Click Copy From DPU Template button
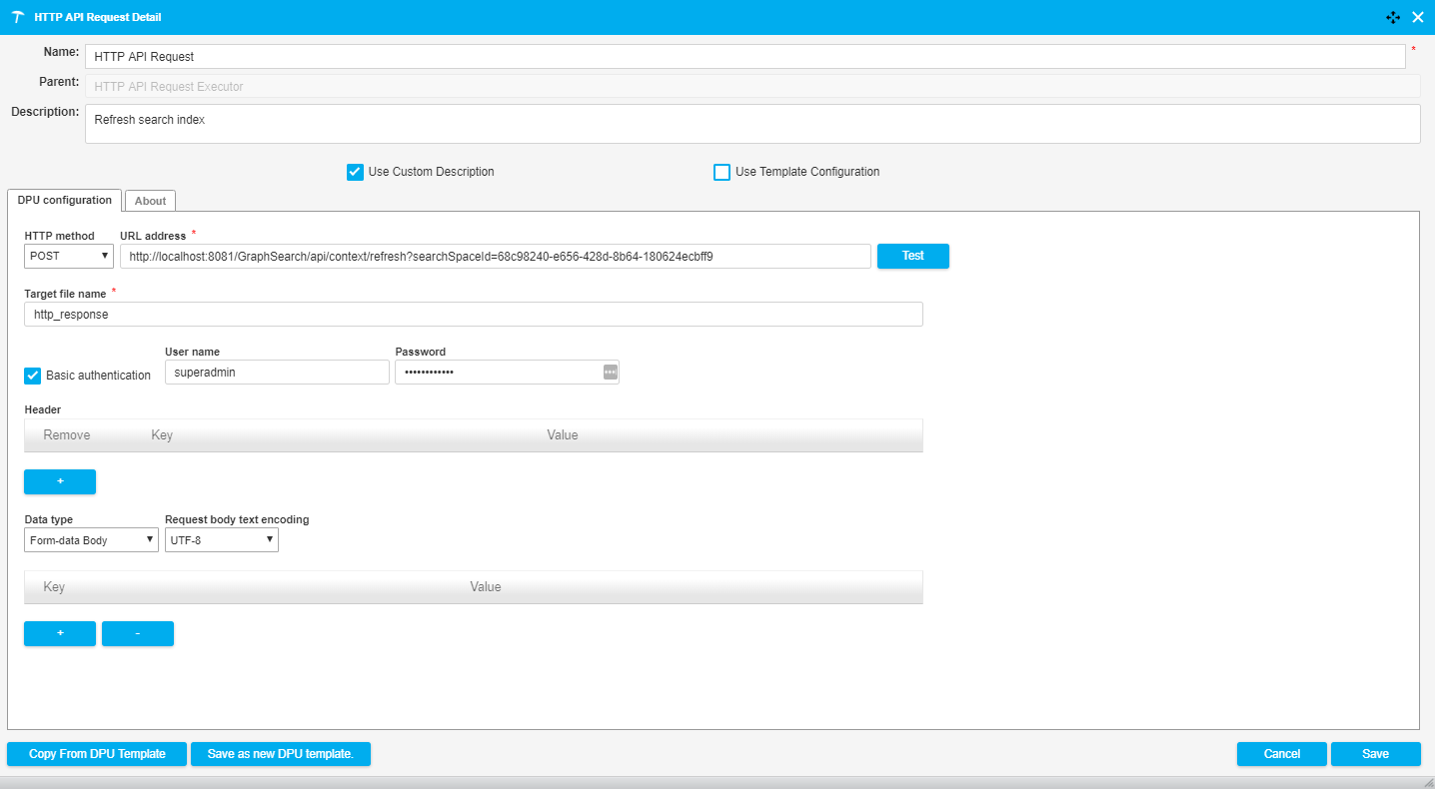Screen dimensions: 1435x789 97,754
